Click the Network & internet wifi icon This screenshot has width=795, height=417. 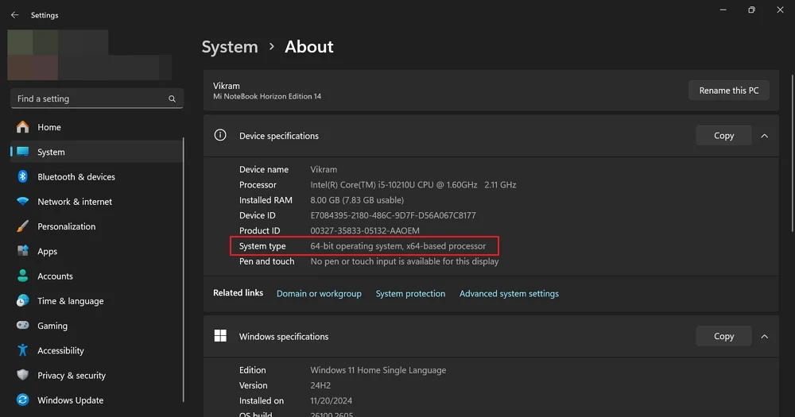23,202
